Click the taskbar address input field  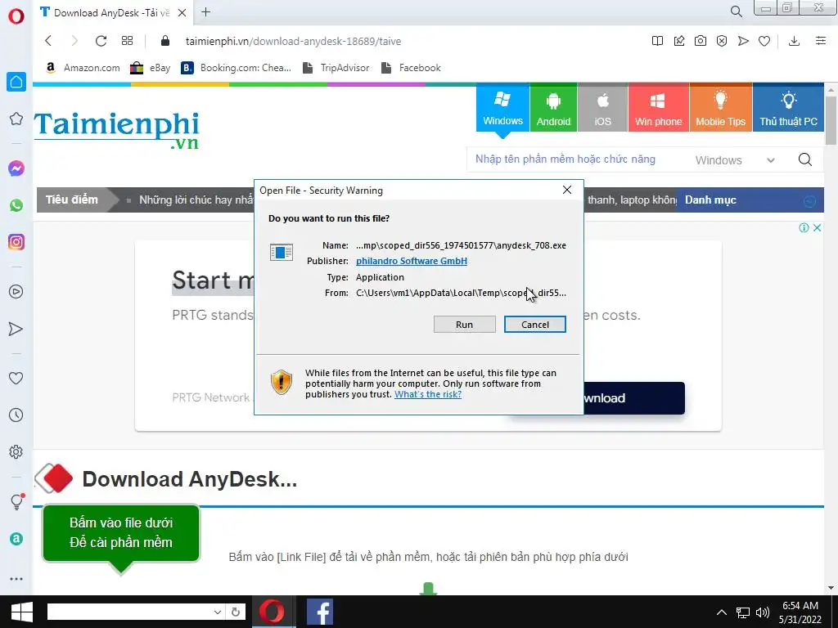128,612
